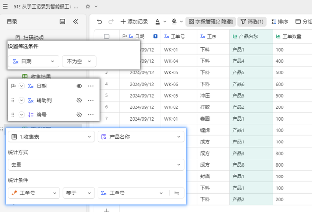312x212 pixels.
Task: Click the add row plus below the table
Action: pos(107,210)
